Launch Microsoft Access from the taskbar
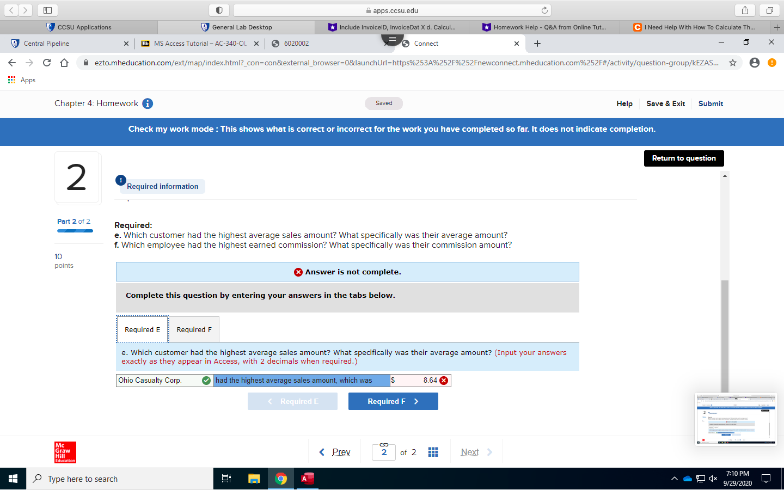The height and width of the screenshot is (490, 784). (307, 479)
